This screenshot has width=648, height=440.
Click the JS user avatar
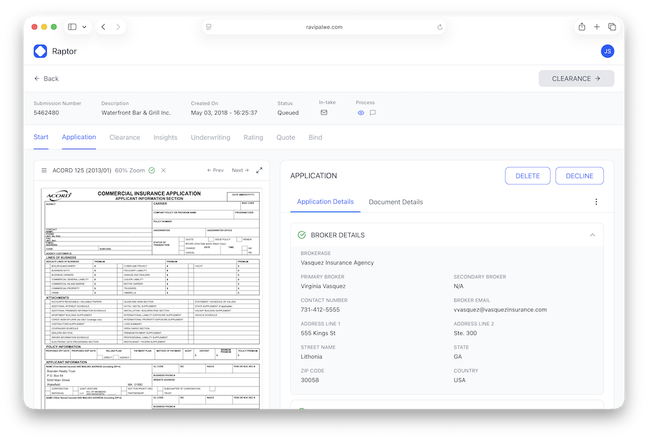pyautogui.click(x=607, y=51)
